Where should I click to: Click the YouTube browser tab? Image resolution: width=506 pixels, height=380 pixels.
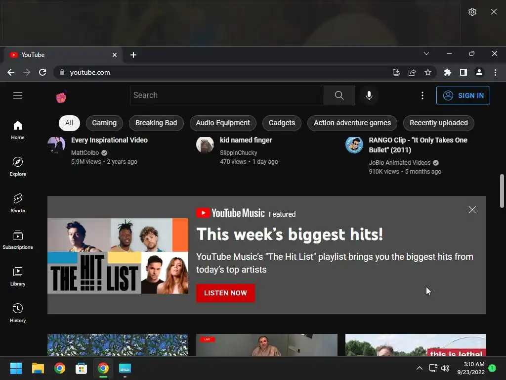[x=63, y=55]
